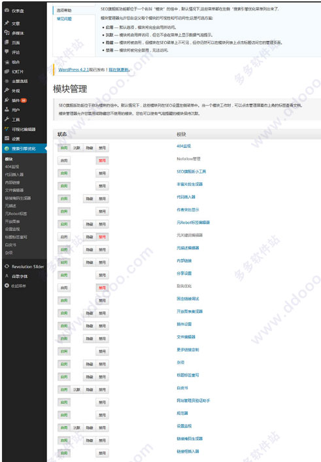
Task: Select 搜索引擎优化 in the sidebar
Action: pos(24,149)
